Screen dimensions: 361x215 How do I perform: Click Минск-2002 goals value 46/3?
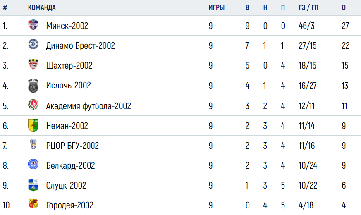[306, 26]
